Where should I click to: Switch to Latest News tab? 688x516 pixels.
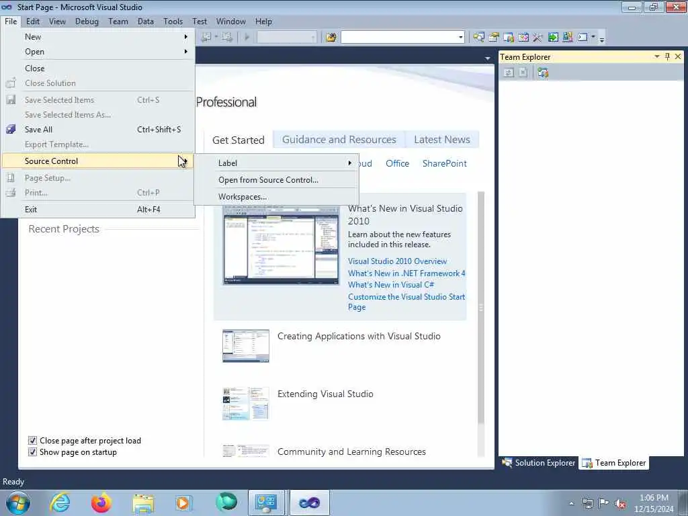click(x=442, y=140)
